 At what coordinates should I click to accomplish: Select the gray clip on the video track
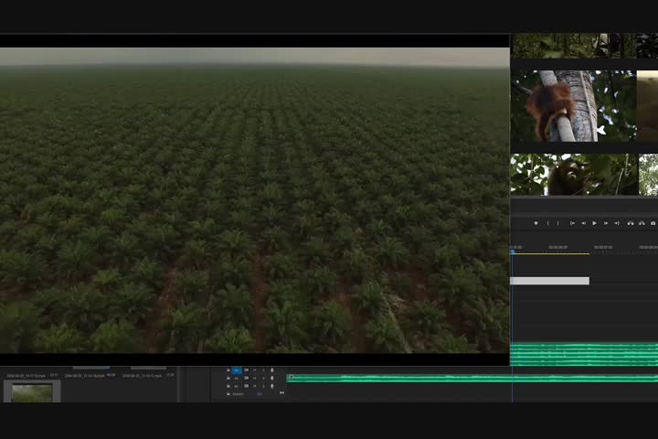(x=550, y=281)
